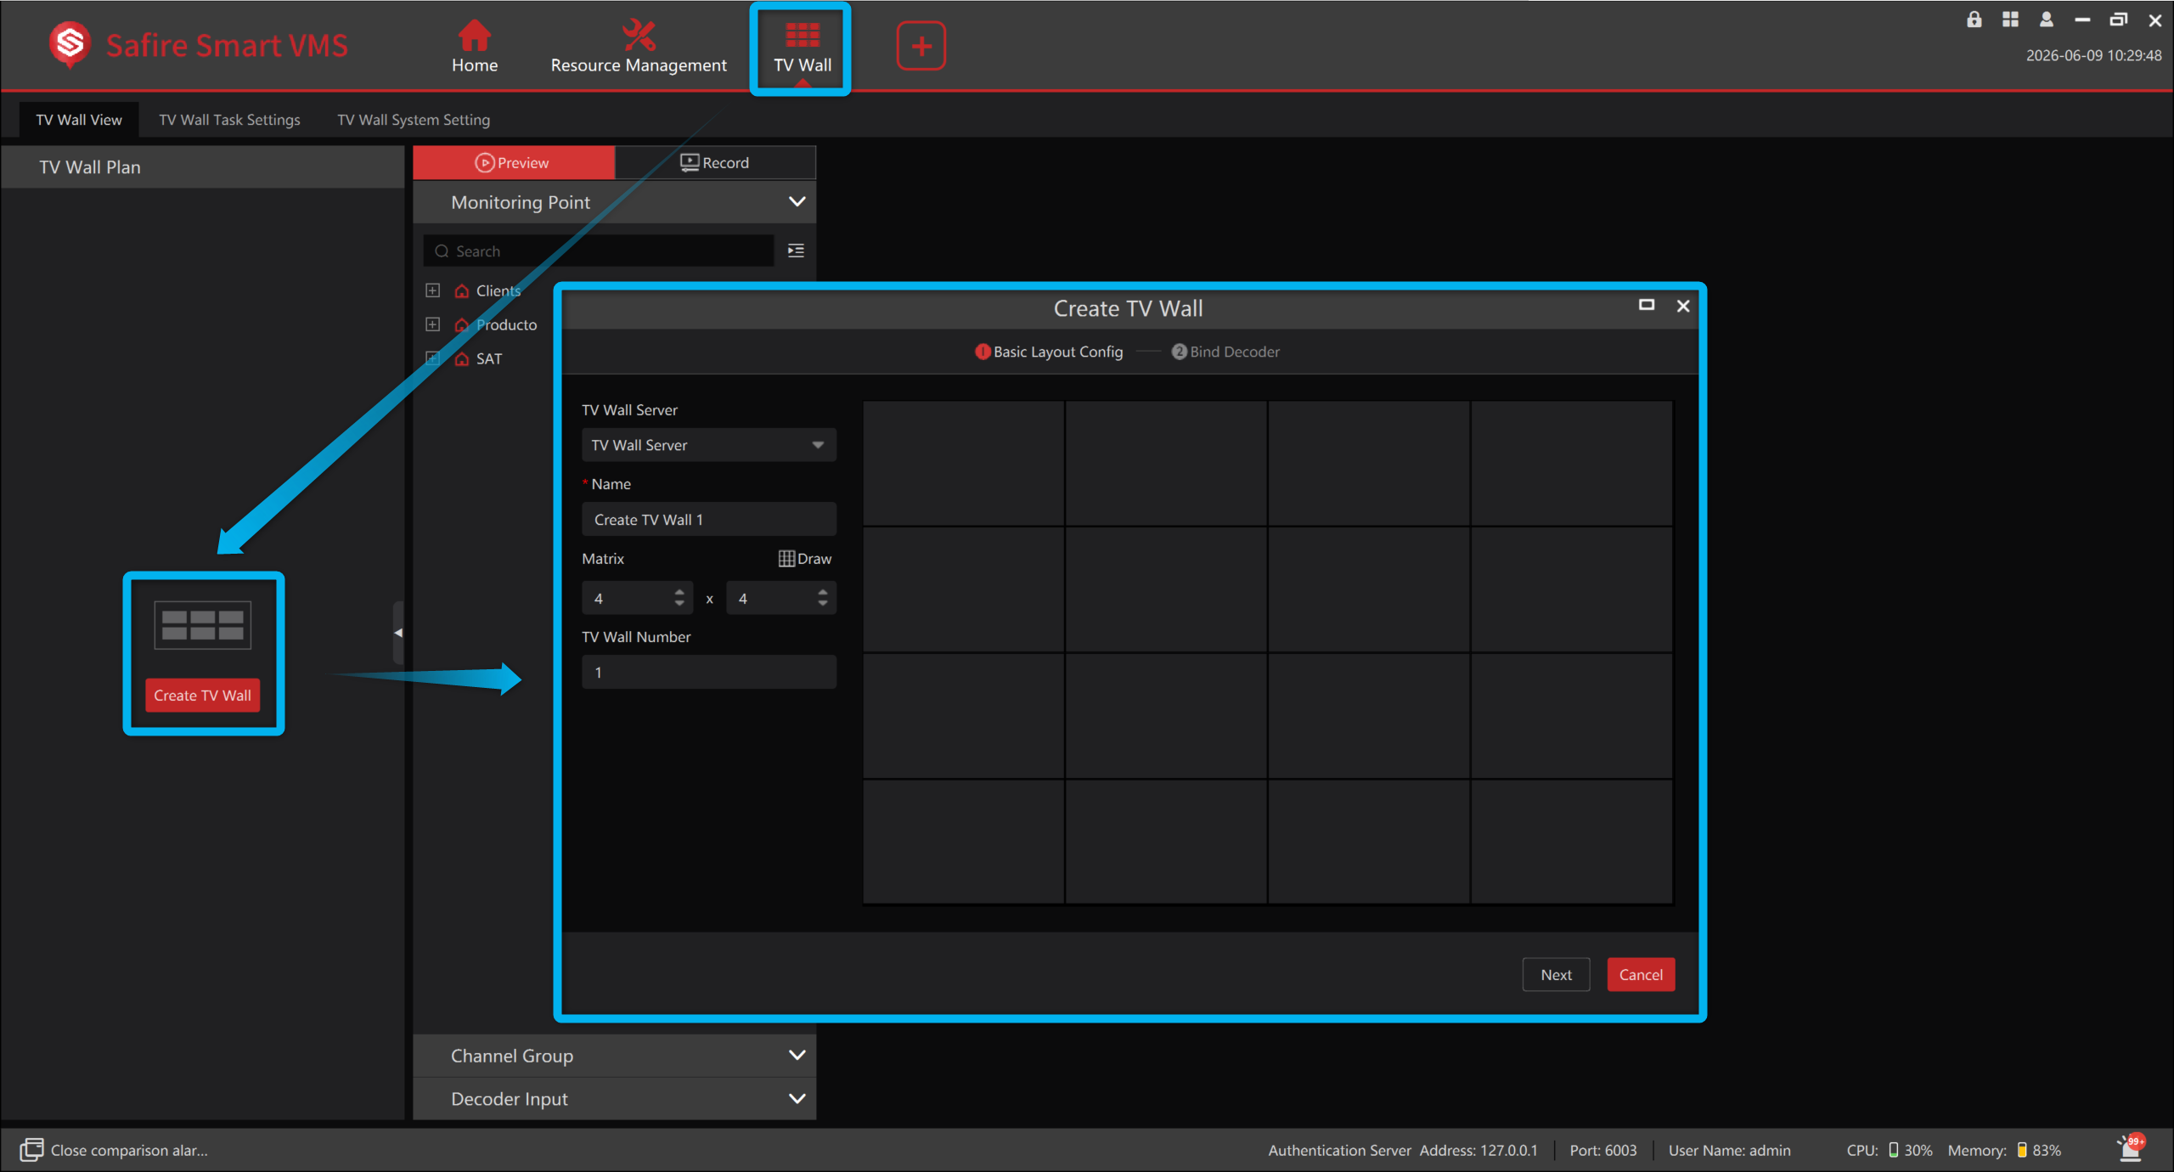Open the TV Wall Server dropdown
The height and width of the screenshot is (1172, 2174).
tap(709, 445)
